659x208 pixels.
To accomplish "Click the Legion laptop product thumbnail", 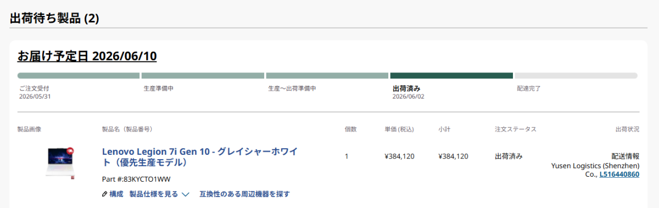I will click(x=59, y=161).
